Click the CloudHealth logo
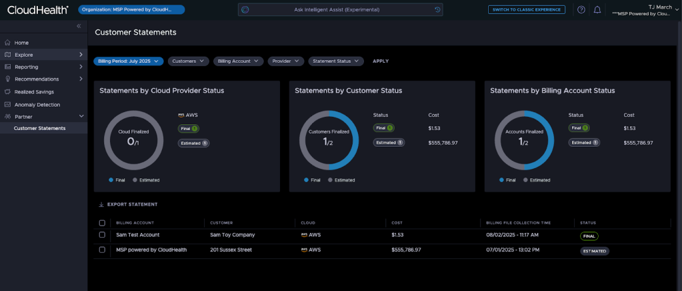The image size is (682, 291). pyautogui.click(x=38, y=9)
